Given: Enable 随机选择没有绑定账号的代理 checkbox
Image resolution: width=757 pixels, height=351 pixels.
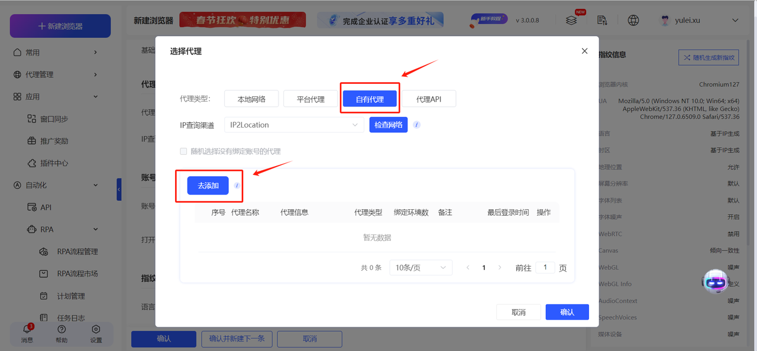Looking at the screenshot, I should [x=183, y=151].
